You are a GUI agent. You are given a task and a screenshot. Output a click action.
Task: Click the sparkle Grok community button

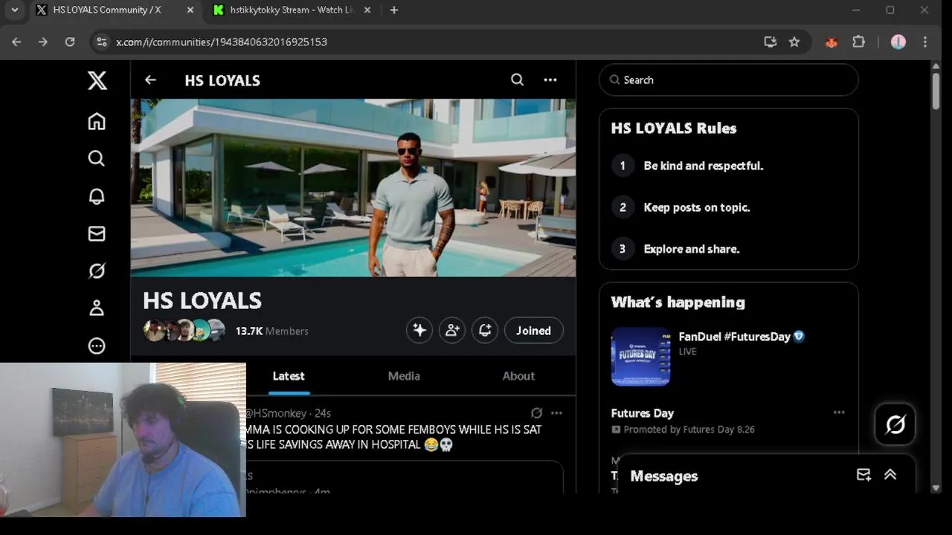pyautogui.click(x=419, y=331)
